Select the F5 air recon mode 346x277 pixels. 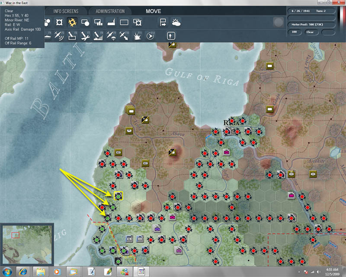pyautogui.click(x=59, y=36)
